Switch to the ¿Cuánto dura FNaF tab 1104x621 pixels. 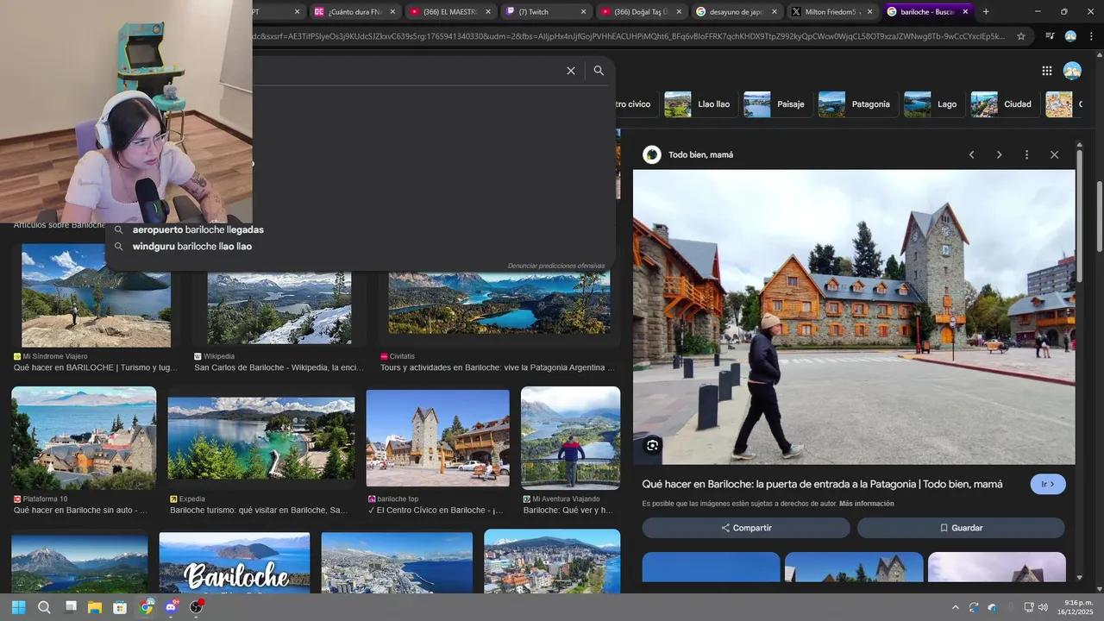click(355, 11)
